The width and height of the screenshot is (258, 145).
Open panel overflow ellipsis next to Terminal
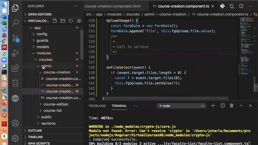[135, 106]
